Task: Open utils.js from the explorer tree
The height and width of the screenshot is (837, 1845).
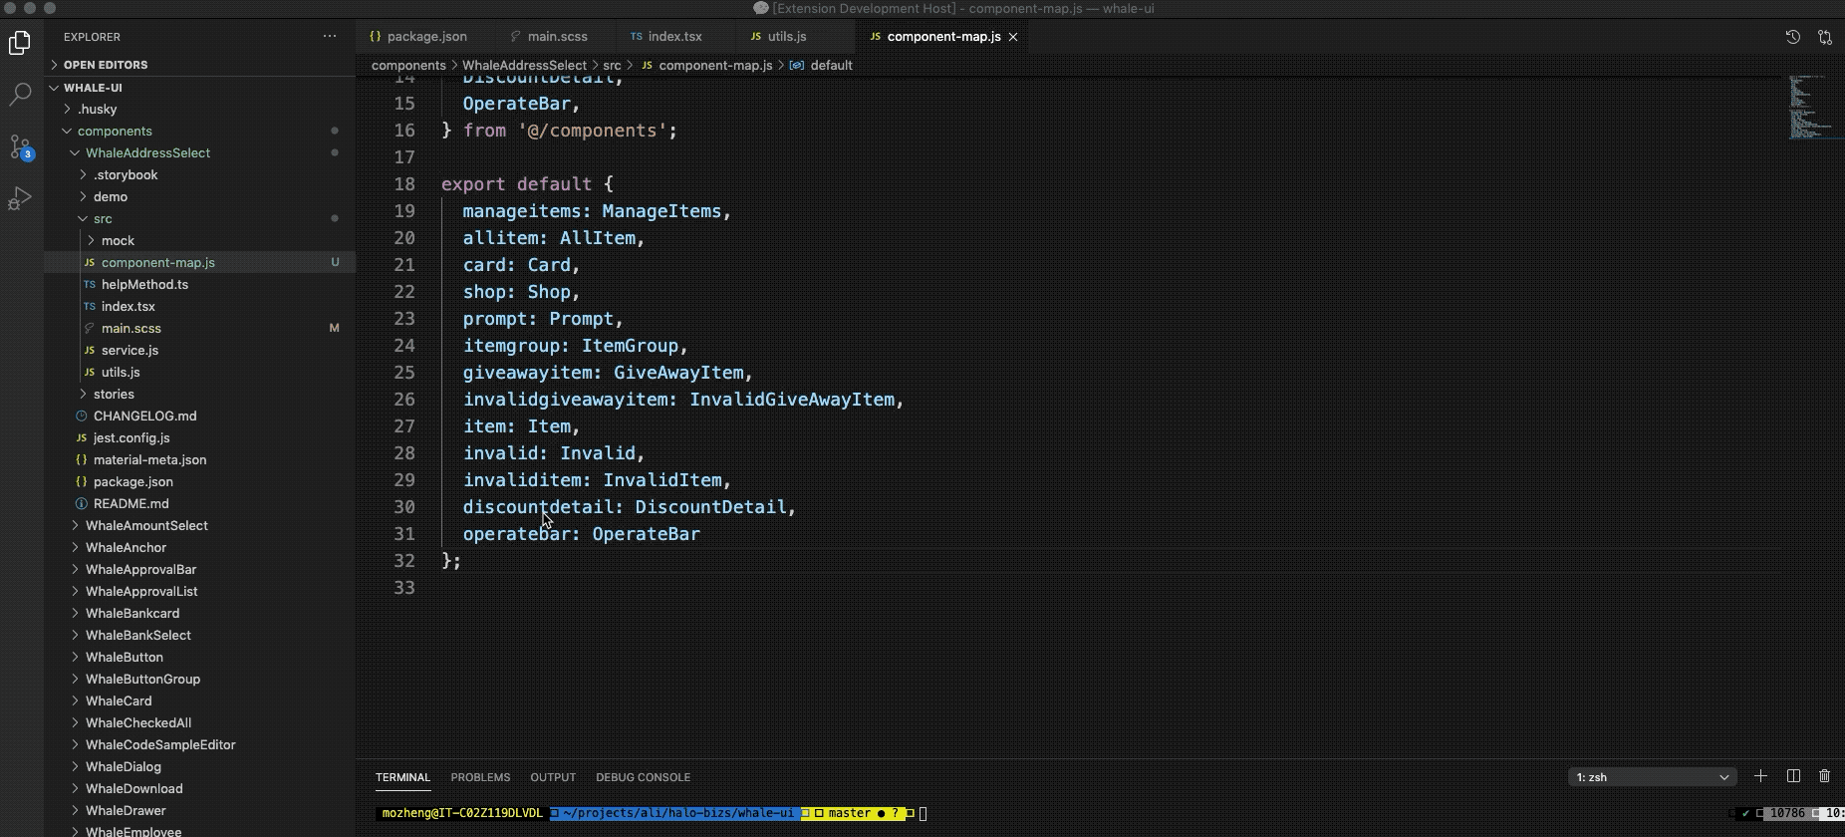Action: click(x=199, y=373)
